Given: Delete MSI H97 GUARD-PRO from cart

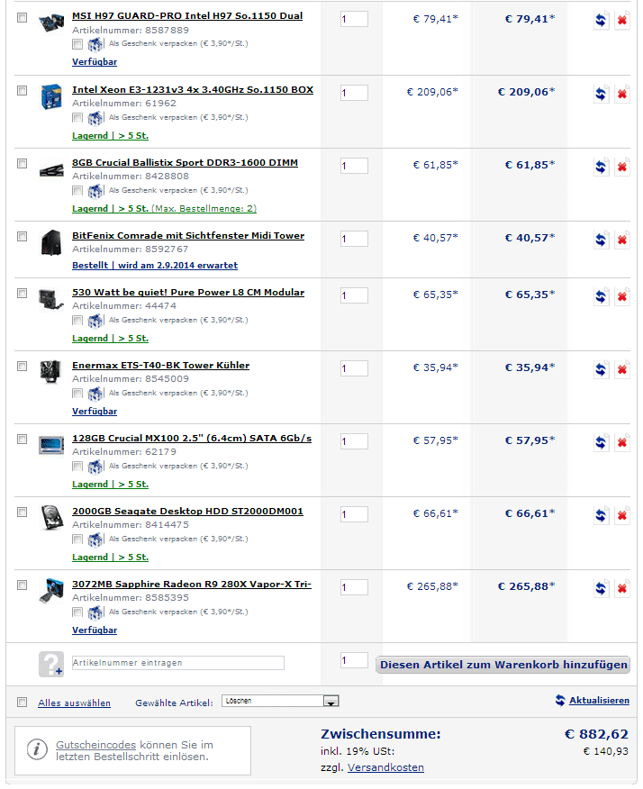Looking at the screenshot, I should 622,21.
